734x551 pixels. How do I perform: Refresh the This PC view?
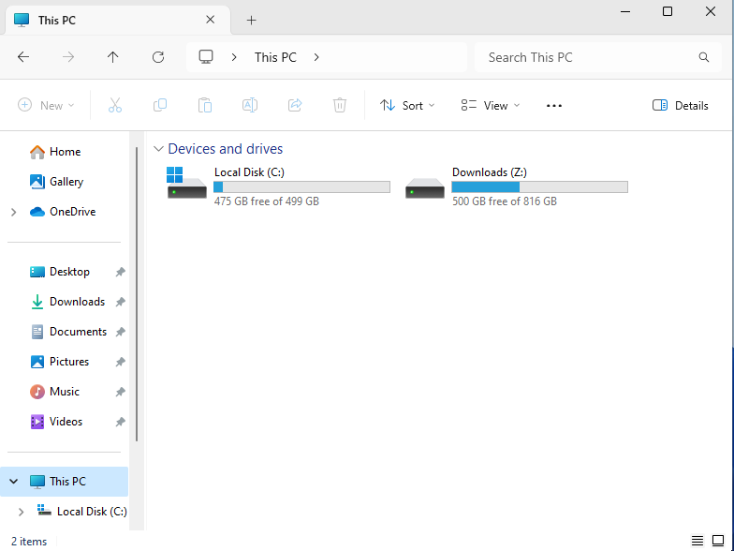tap(158, 57)
